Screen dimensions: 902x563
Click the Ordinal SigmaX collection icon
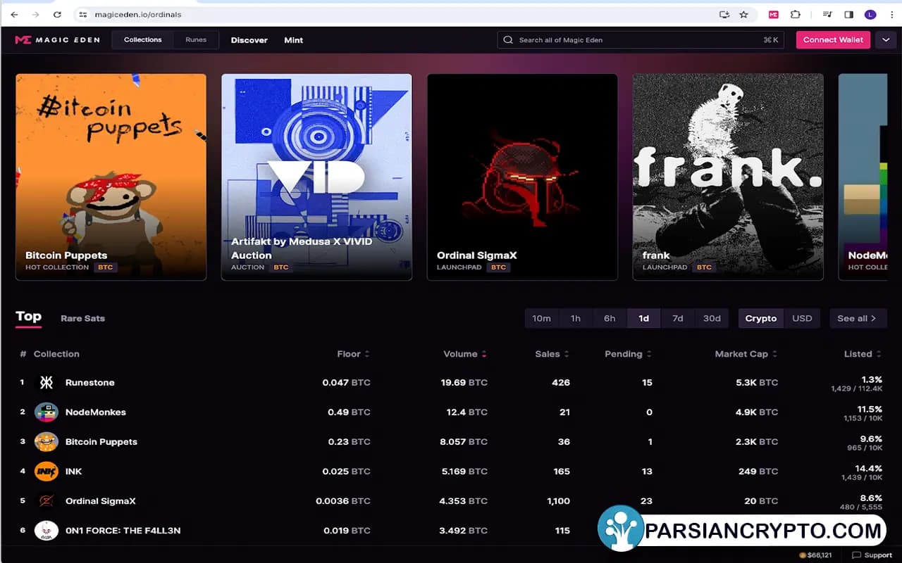coord(47,501)
